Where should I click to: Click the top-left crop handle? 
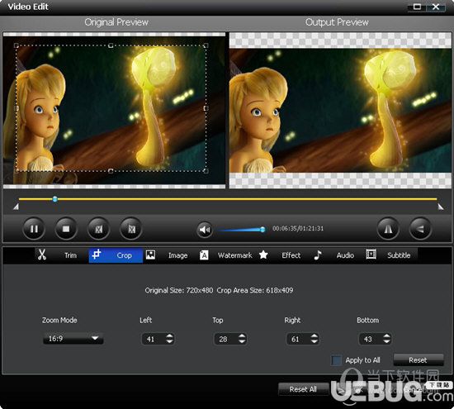point(17,45)
